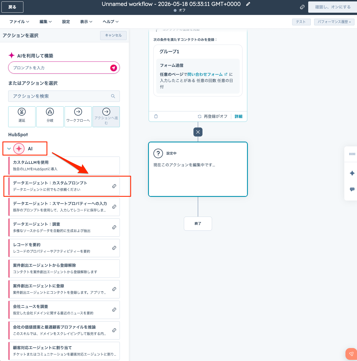Click the search magnifier in action search

pos(113,96)
